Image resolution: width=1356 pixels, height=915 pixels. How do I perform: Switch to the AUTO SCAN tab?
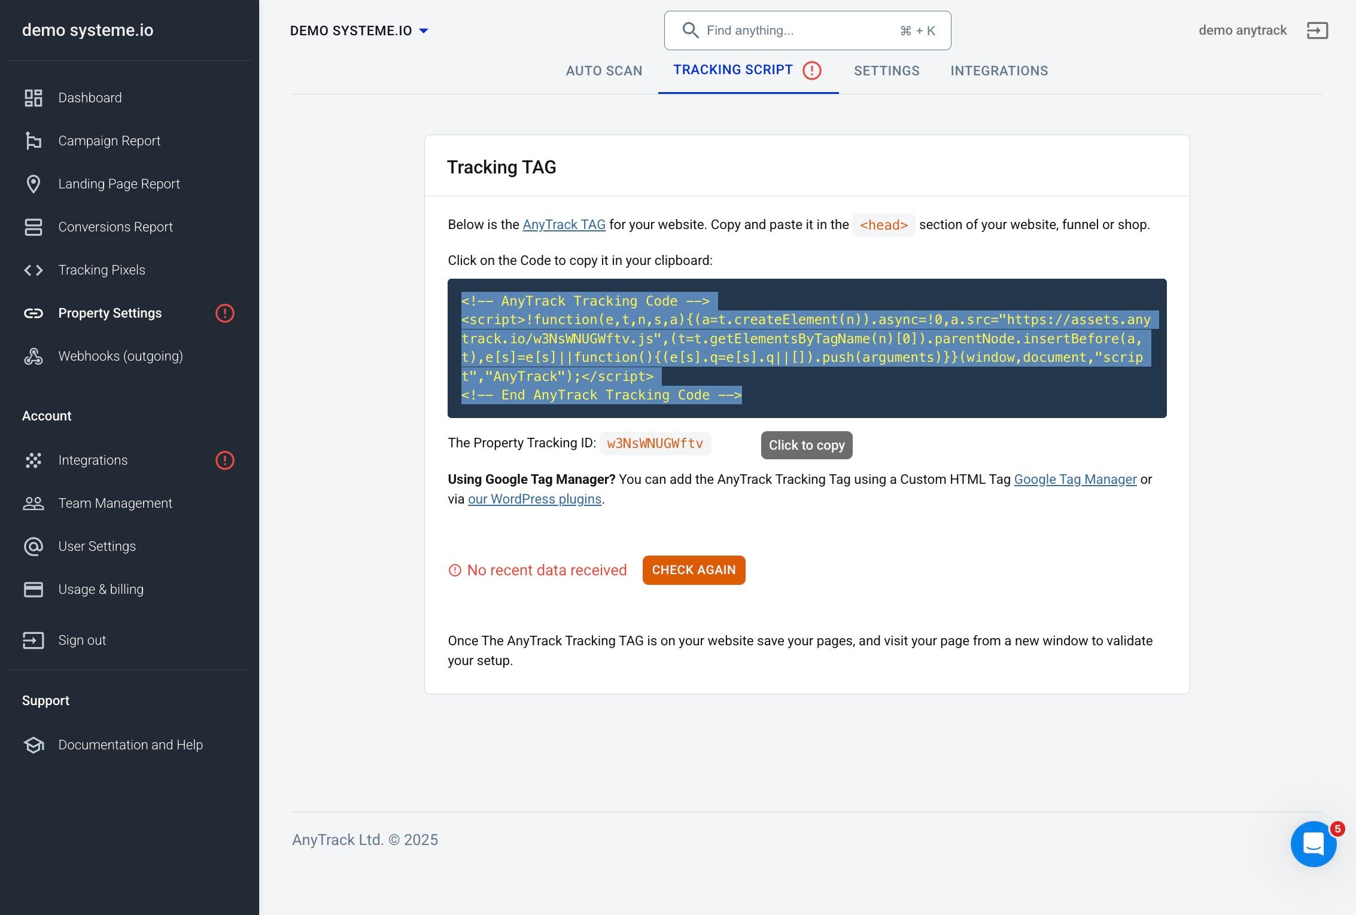[x=604, y=71]
